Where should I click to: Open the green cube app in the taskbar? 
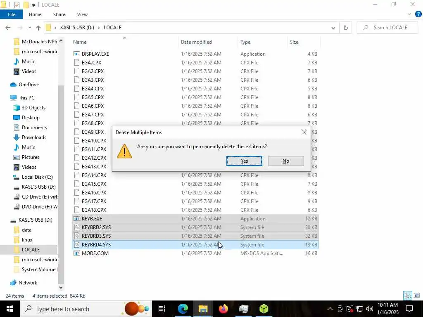264,309
